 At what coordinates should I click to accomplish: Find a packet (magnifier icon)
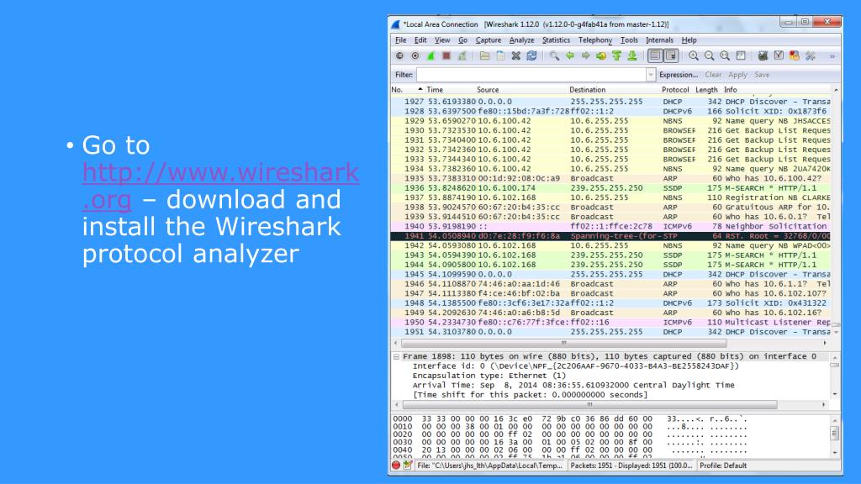pos(554,56)
